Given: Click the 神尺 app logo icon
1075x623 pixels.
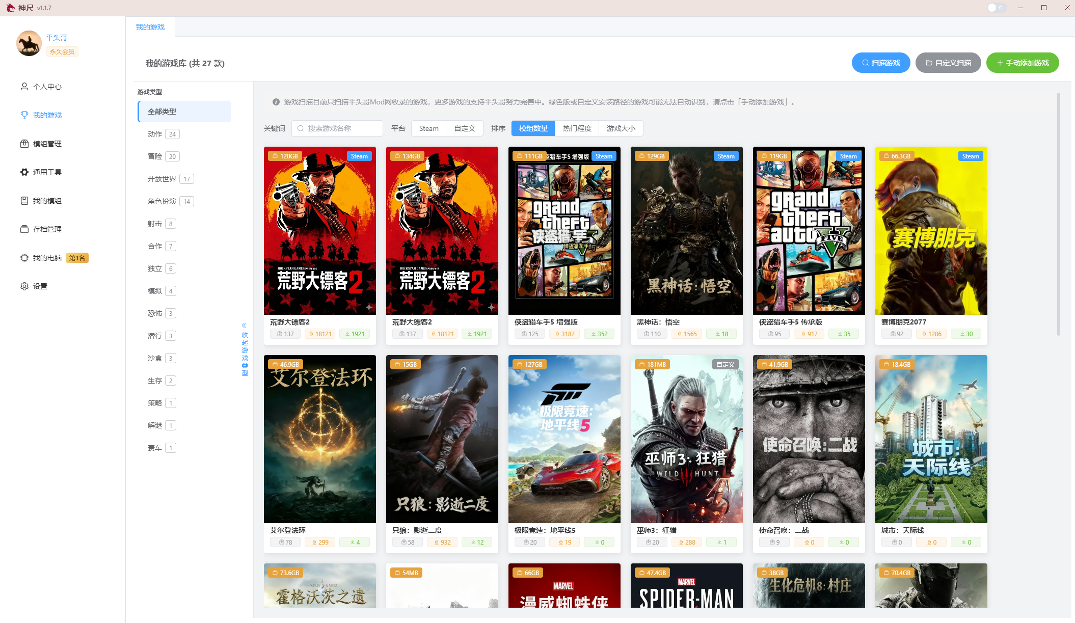Looking at the screenshot, I should (10, 8).
